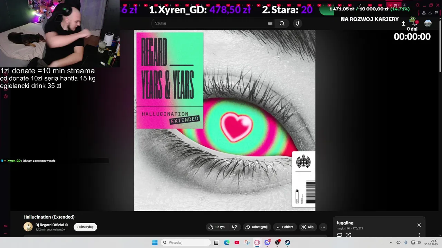
Task: Open browser easy setup sliders icon
Action: click(x=436, y=13)
